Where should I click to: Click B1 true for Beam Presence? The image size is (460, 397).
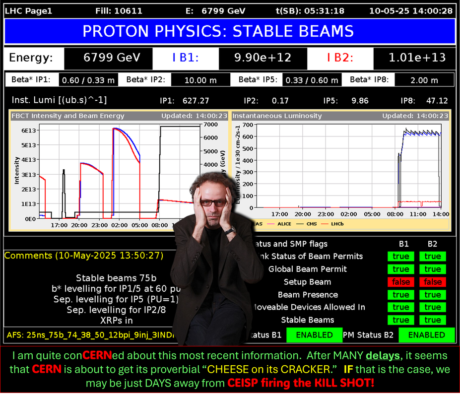click(x=401, y=295)
